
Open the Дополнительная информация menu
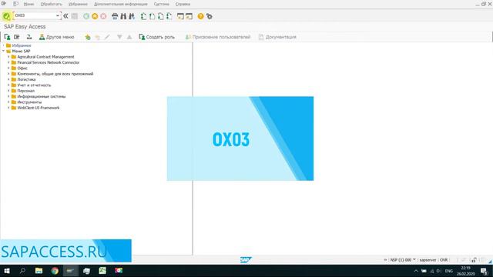[121, 4]
